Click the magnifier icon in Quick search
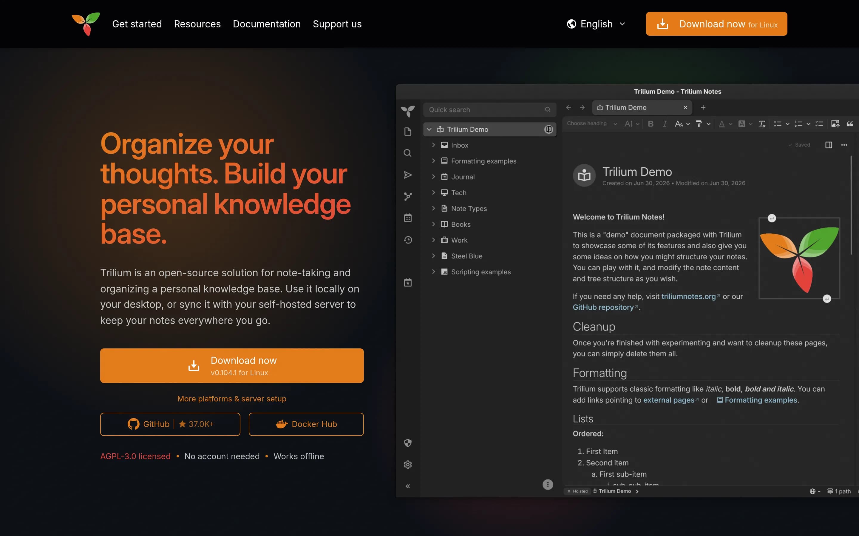 pos(548,110)
